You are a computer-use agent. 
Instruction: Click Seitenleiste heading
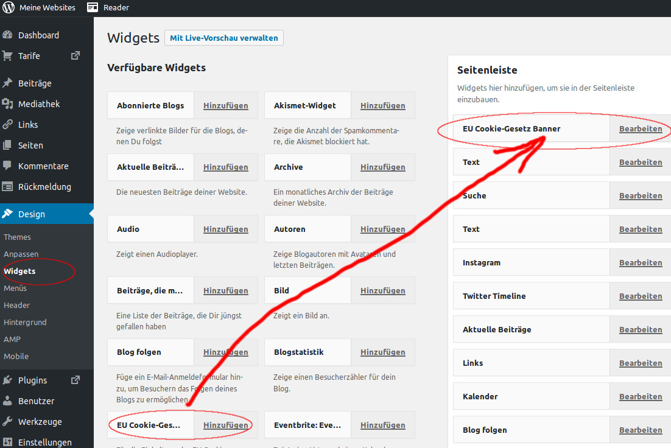[487, 70]
